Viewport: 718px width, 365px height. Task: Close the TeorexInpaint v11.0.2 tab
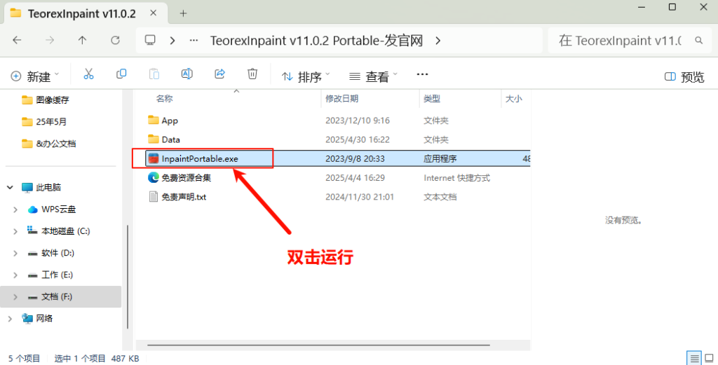154,13
